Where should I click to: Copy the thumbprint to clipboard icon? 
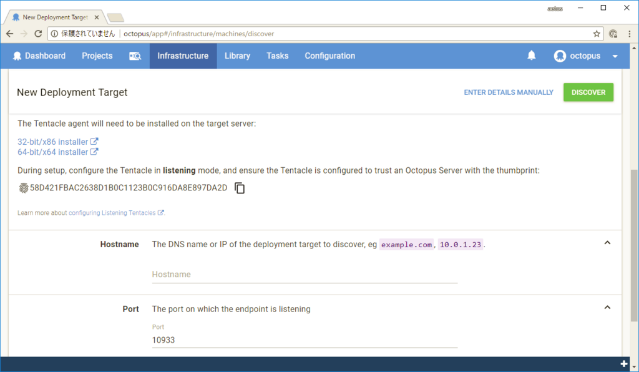pyautogui.click(x=240, y=188)
